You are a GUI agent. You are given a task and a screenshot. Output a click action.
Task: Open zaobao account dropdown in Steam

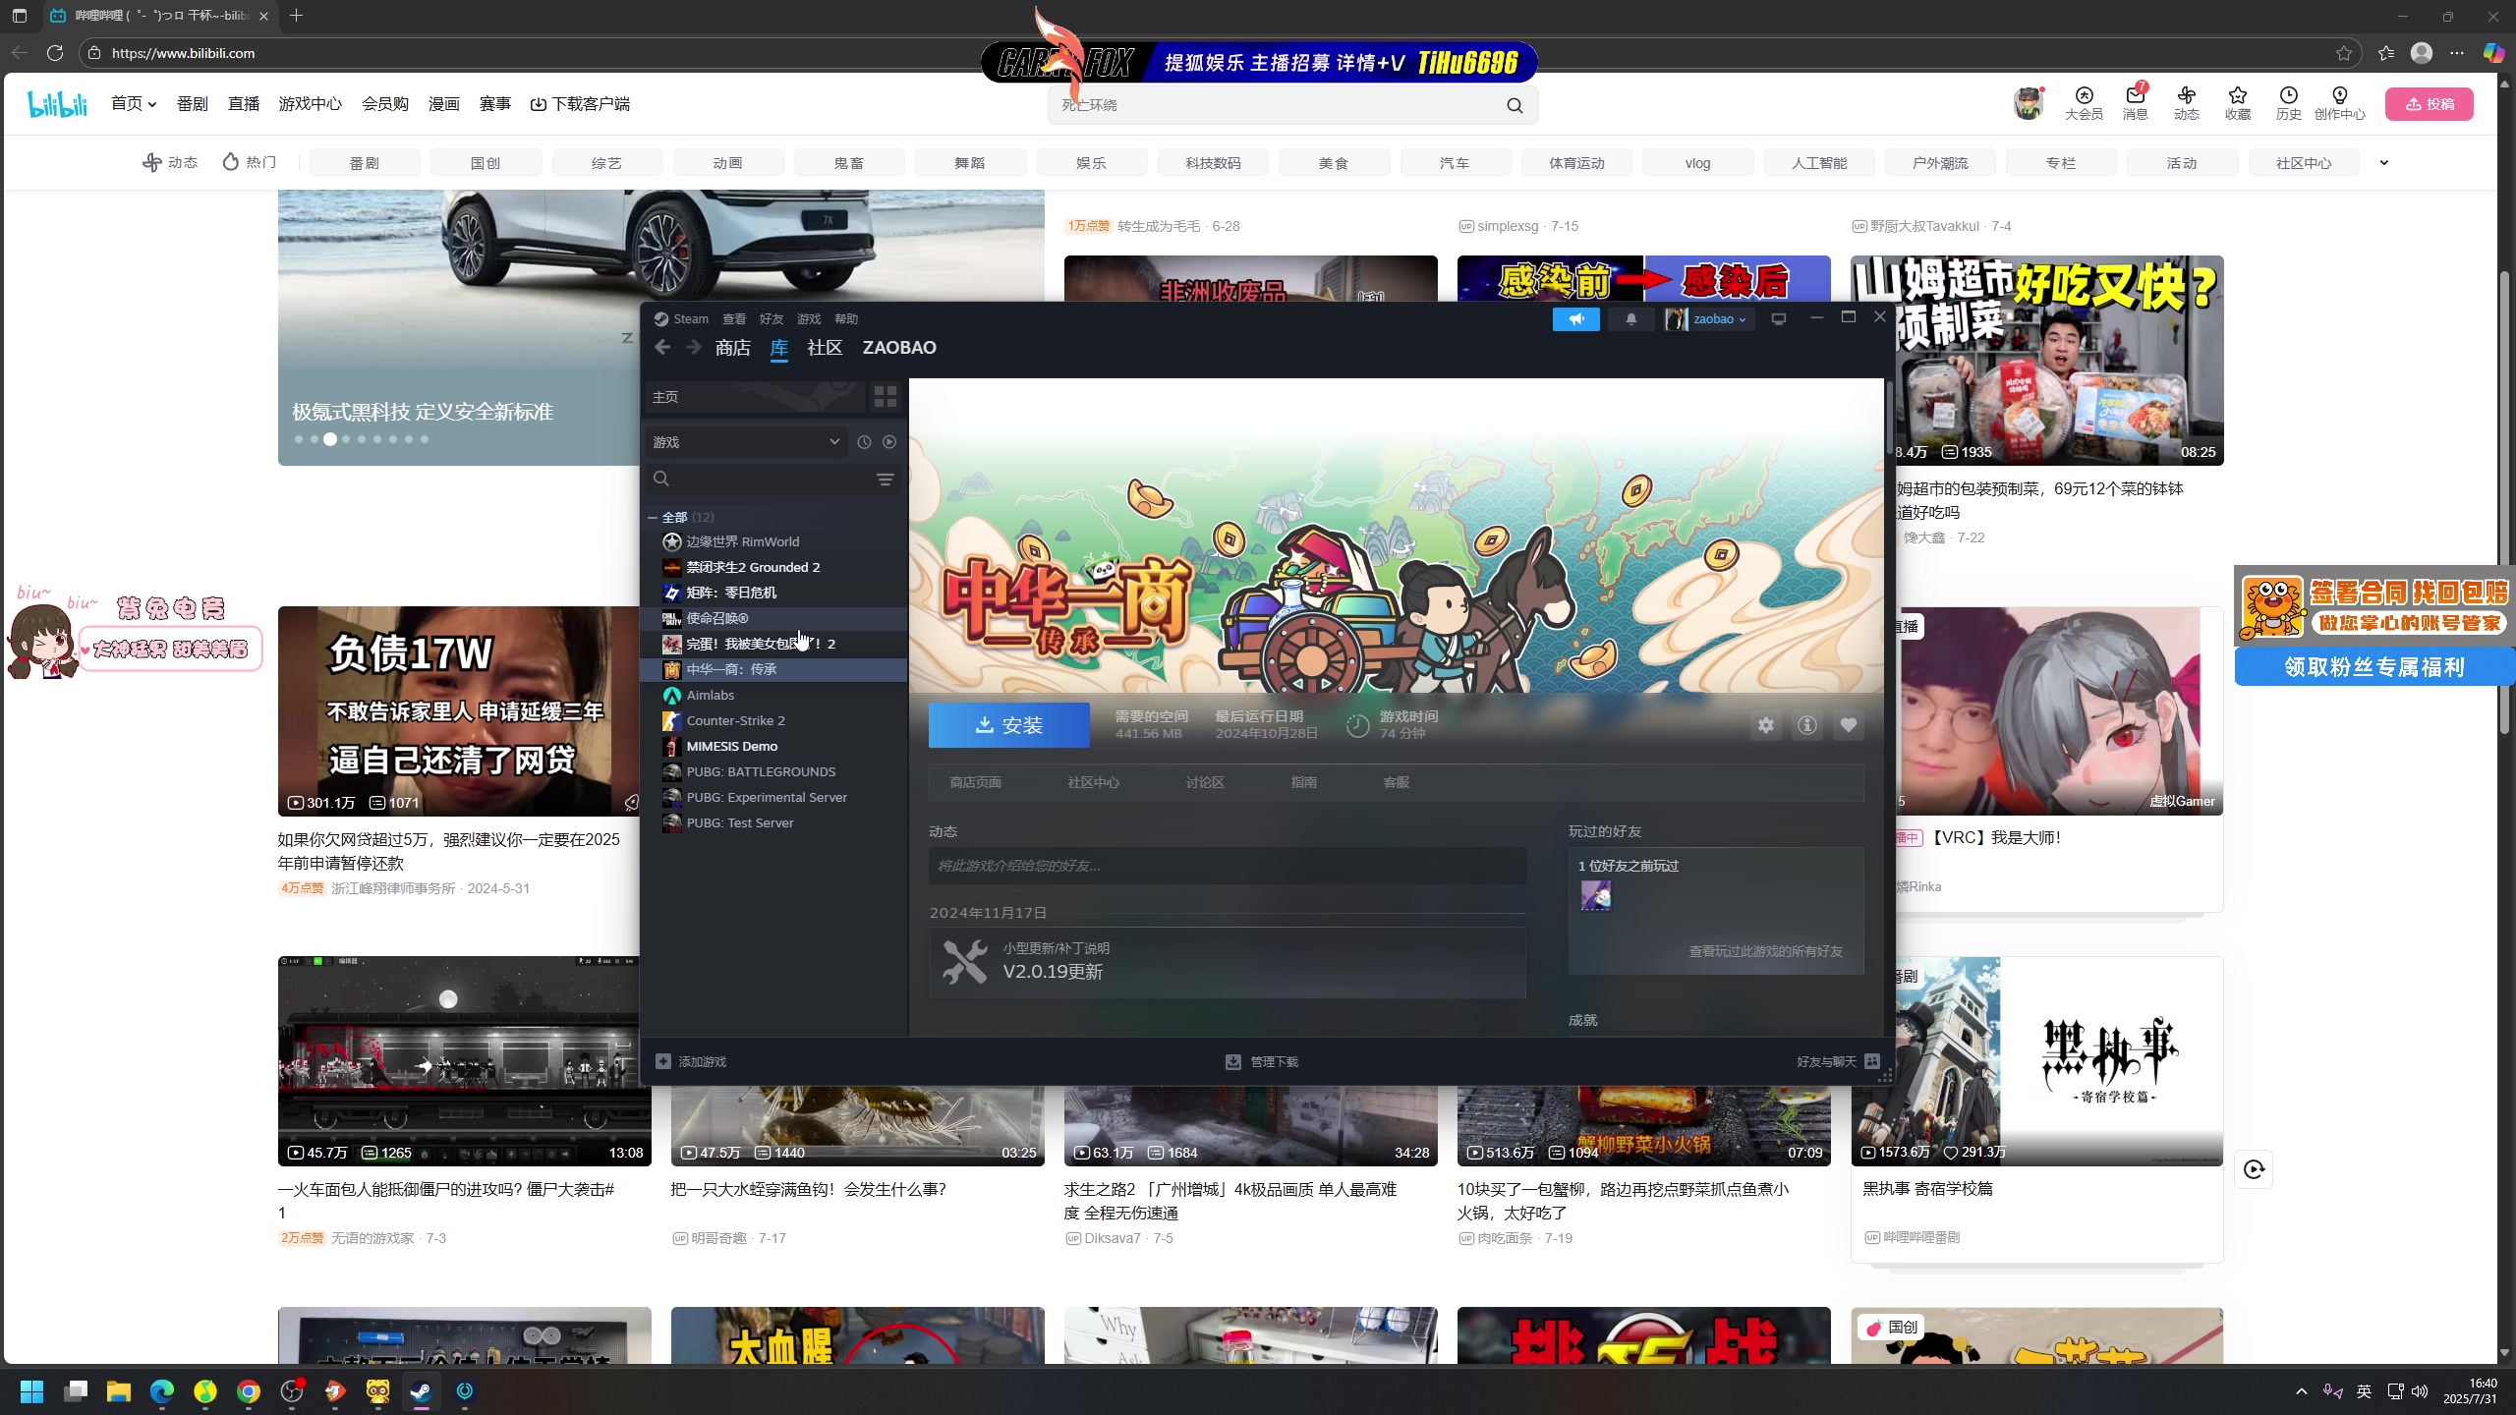(x=1709, y=318)
